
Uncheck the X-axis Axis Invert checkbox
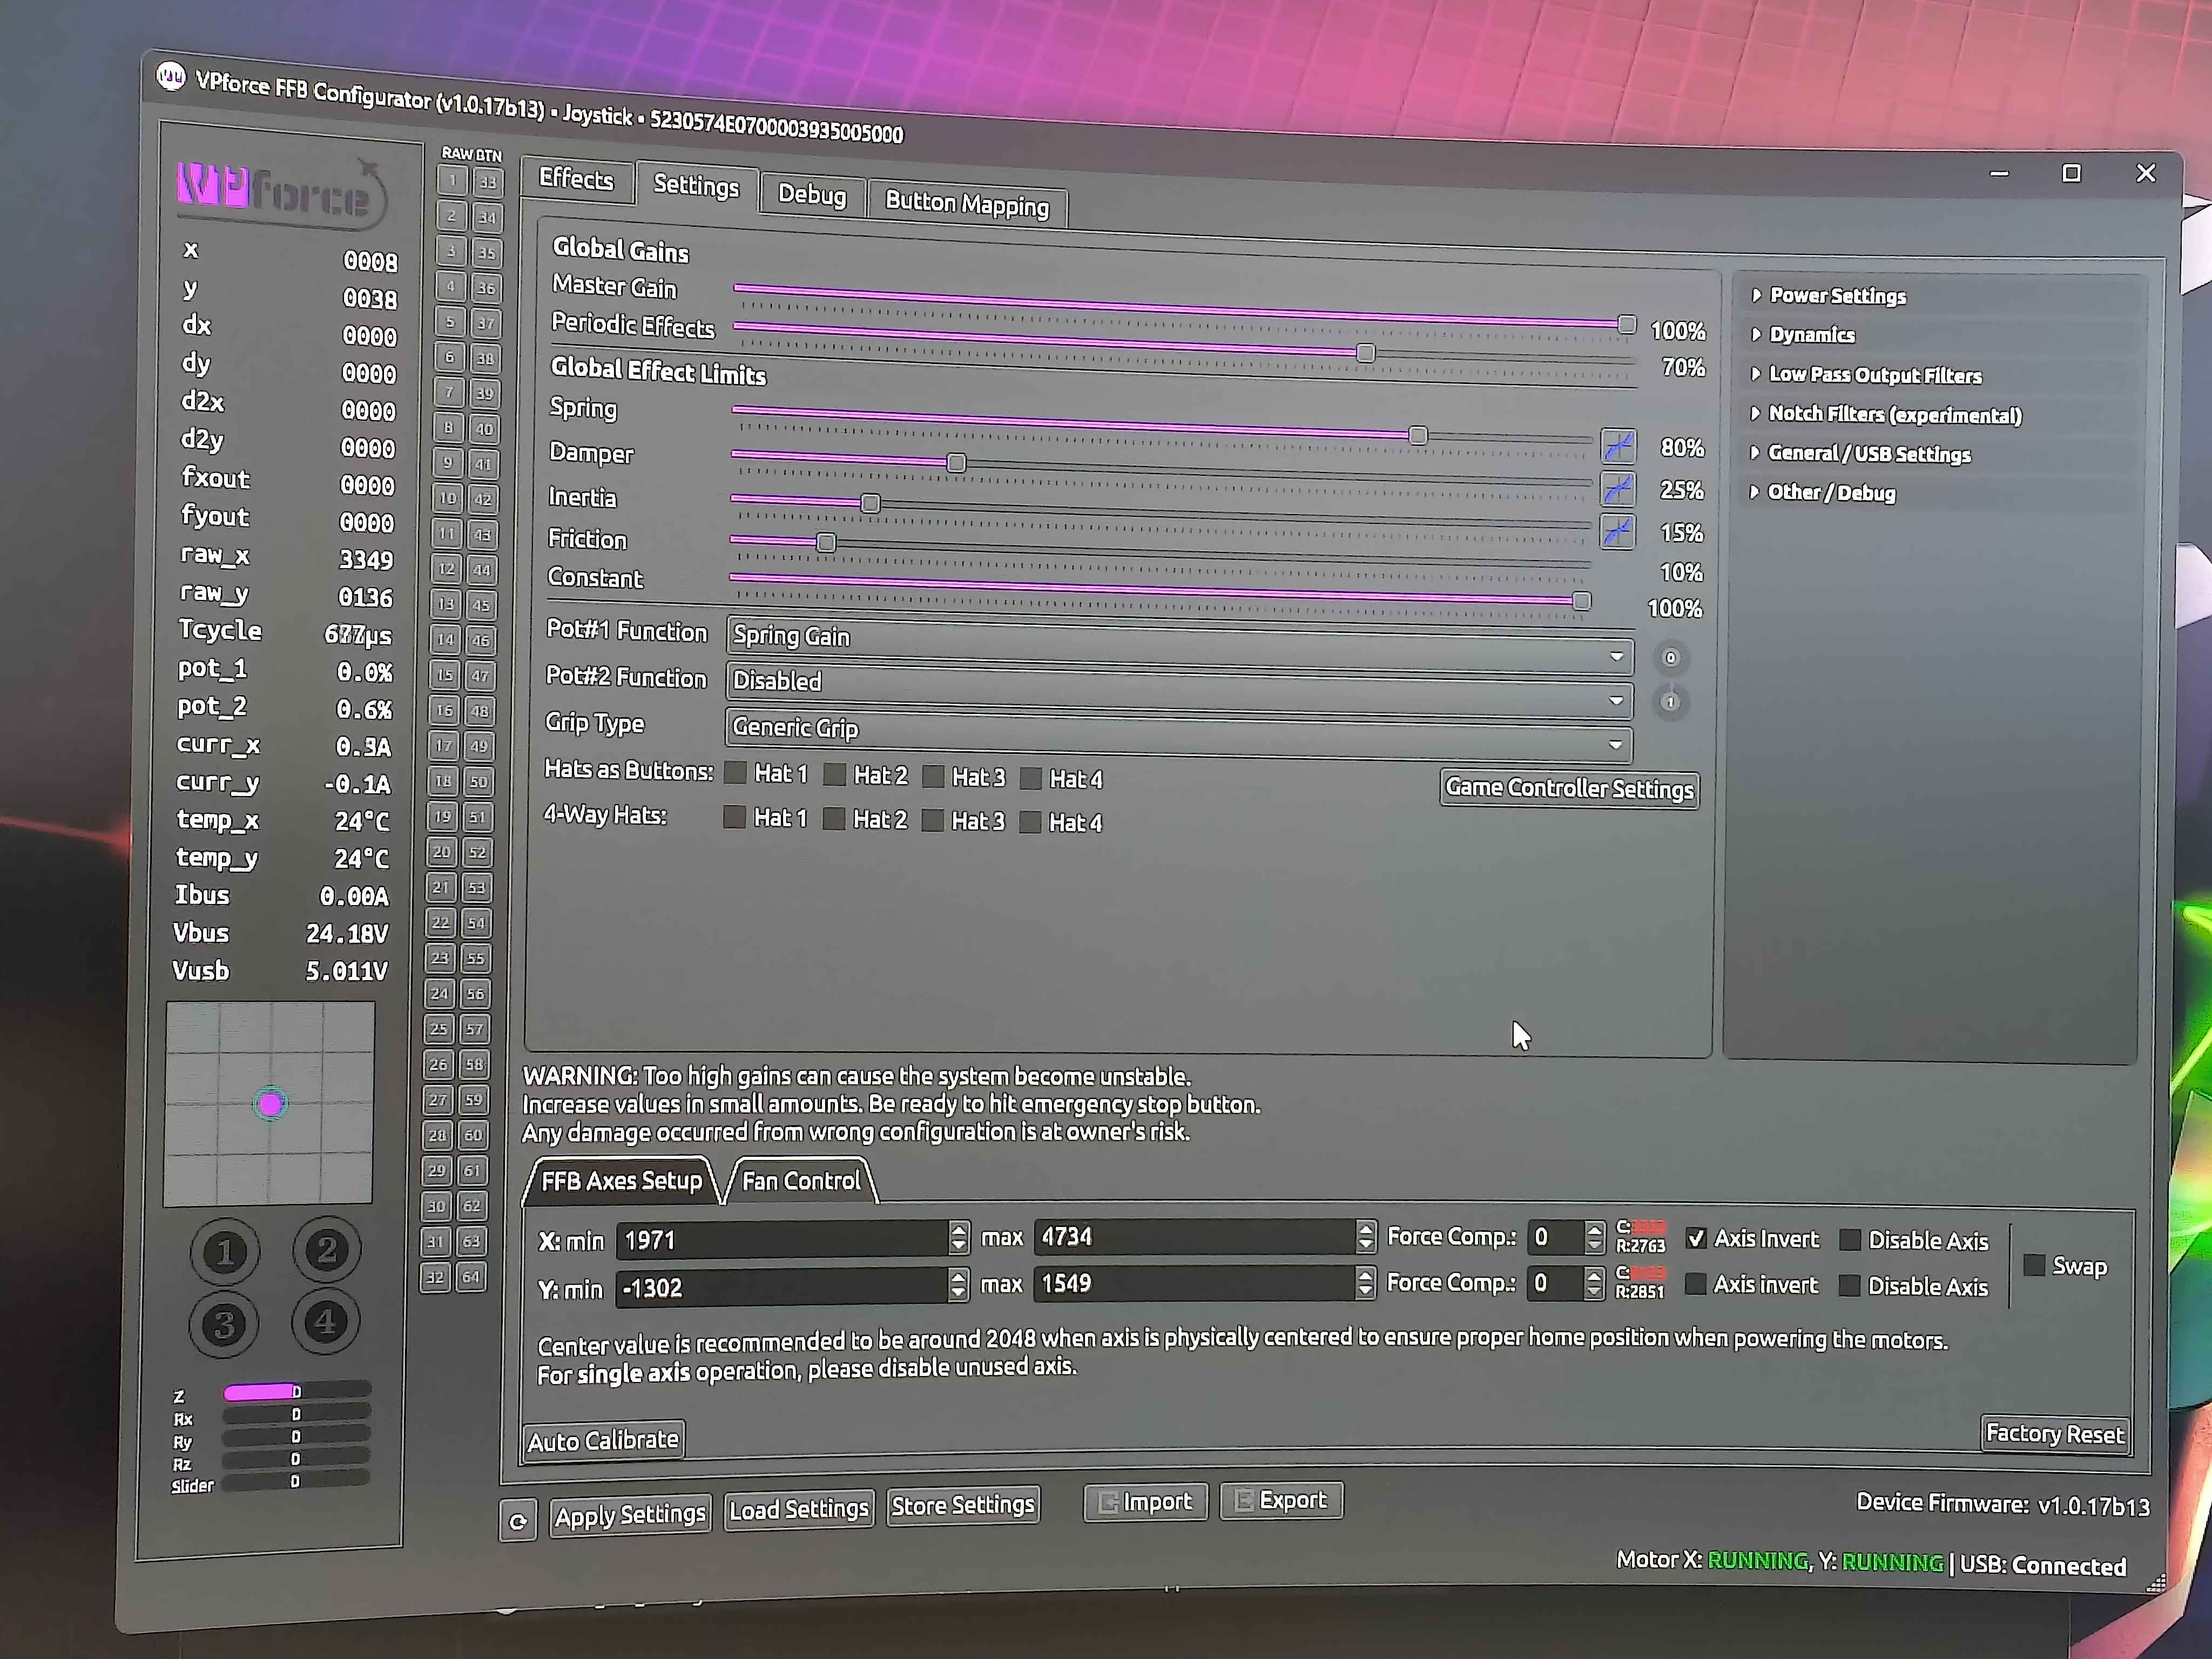pyautogui.click(x=1696, y=1238)
